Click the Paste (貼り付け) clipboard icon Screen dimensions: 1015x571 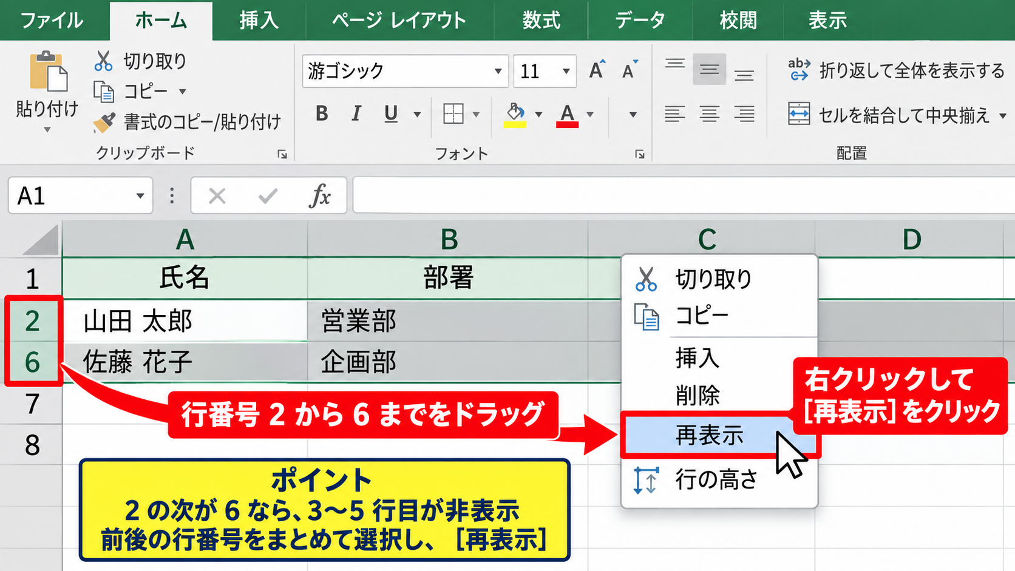coord(48,72)
